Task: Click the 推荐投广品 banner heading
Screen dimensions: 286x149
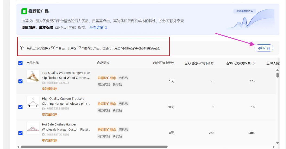Action: pyautogui.click(x=38, y=11)
